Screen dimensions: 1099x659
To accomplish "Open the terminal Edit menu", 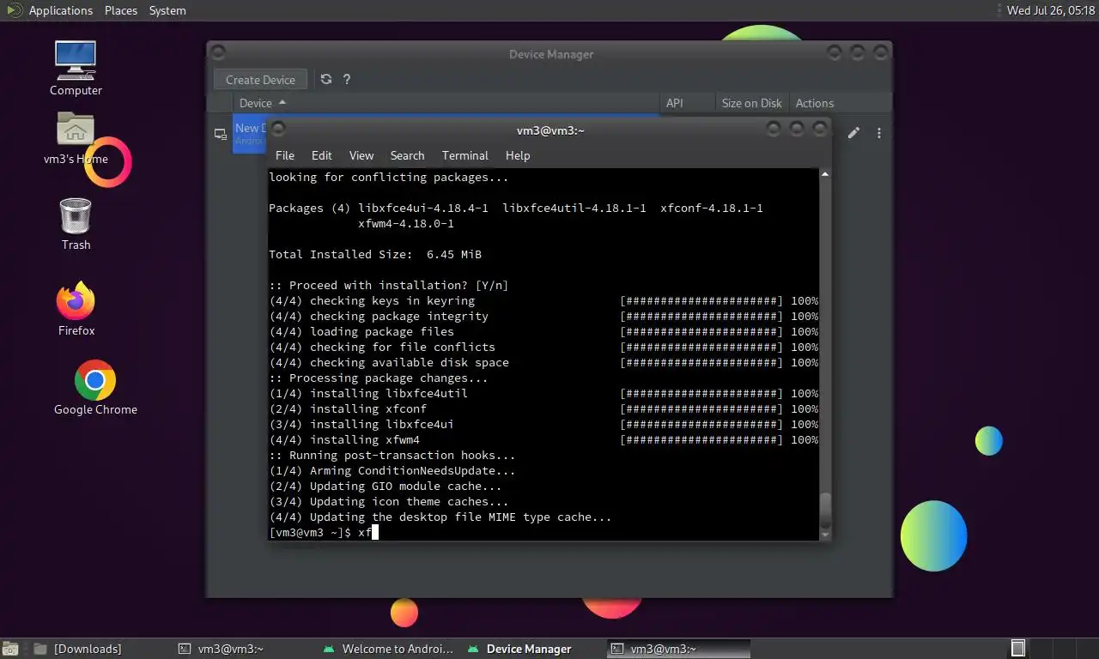I will (x=322, y=155).
